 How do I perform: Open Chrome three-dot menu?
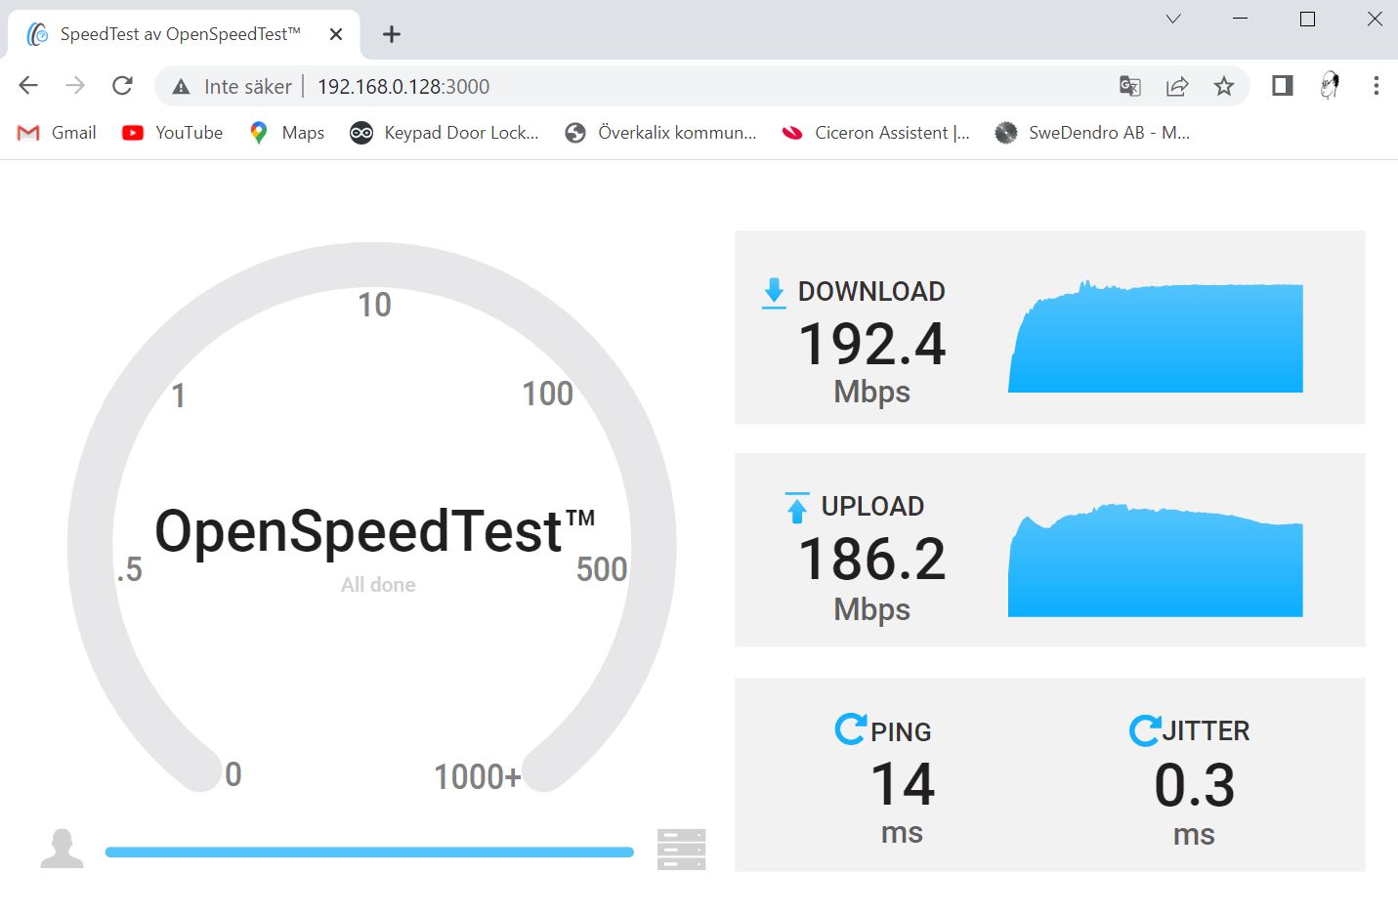[x=1376, y=86]
